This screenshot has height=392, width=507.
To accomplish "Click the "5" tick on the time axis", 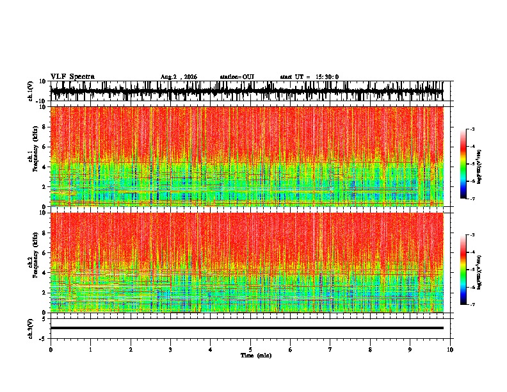I will [x=250, y=350].
